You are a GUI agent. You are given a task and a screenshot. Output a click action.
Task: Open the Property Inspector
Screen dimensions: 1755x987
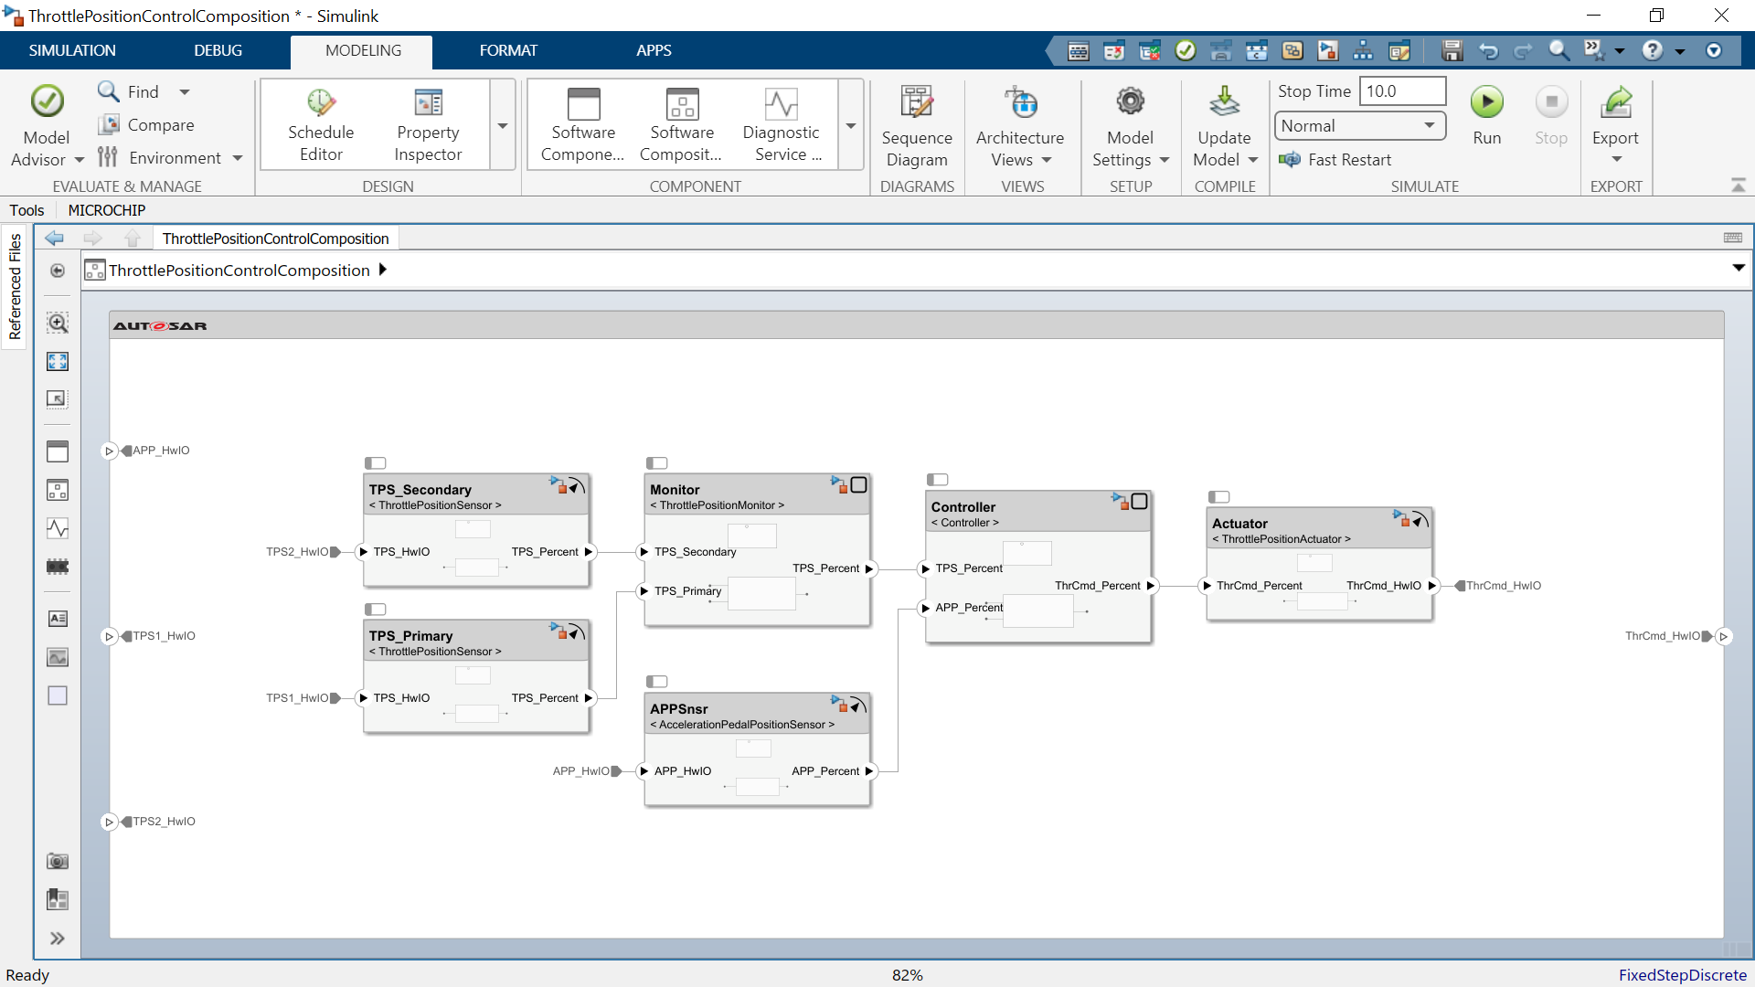click(x=428, y=126)
